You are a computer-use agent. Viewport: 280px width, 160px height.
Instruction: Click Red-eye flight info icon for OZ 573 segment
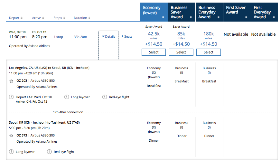pos(49,152)
